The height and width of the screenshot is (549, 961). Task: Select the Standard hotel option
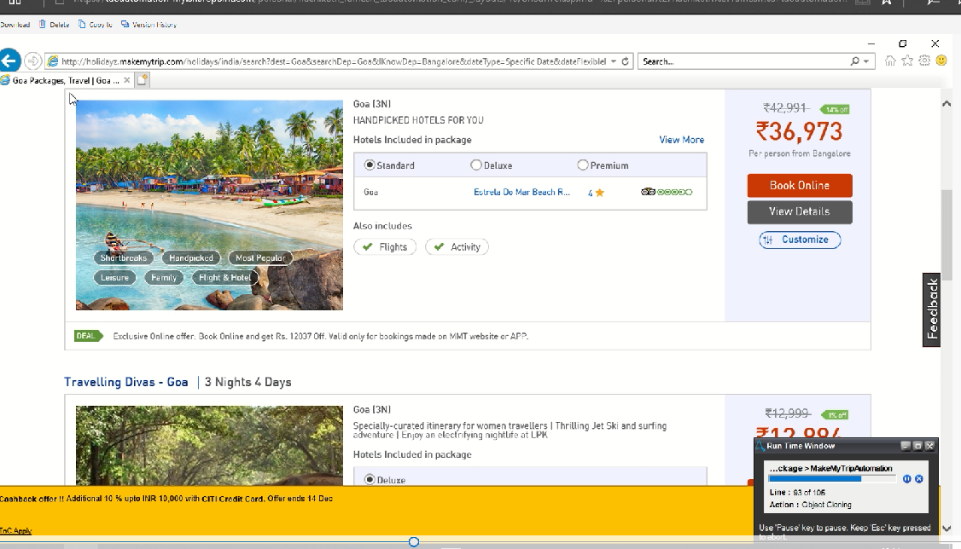pos(370,165)
